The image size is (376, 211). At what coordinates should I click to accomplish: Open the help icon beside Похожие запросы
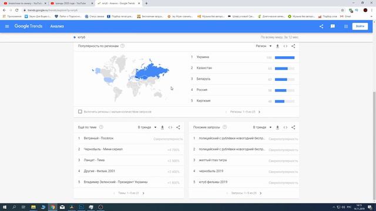224,127
